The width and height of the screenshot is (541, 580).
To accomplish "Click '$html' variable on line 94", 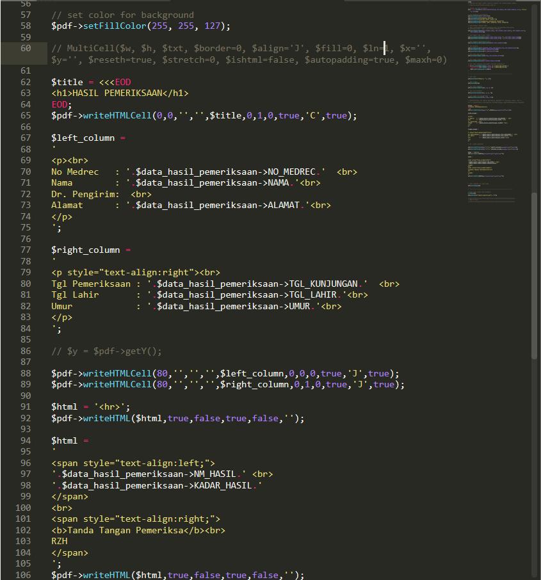I will tap(65, 440).
